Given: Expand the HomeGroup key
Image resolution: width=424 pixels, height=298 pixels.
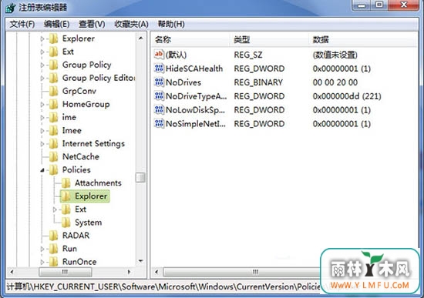Looking at the screenshot, I should [x=42, y=104].
